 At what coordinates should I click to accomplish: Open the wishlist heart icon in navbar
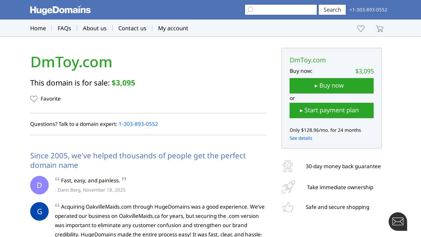[361, 28]
